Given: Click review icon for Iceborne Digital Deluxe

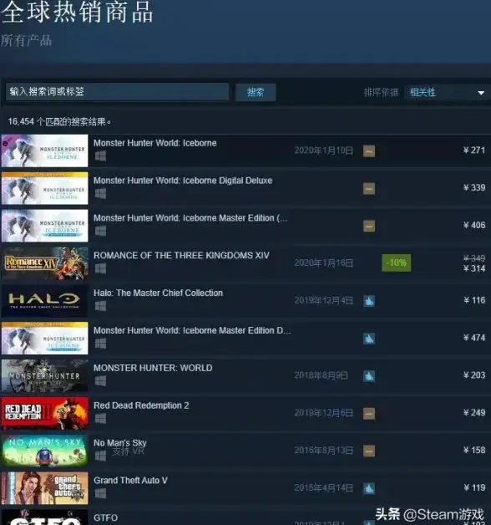Looking at the screenshot, I should click(369, 188).
